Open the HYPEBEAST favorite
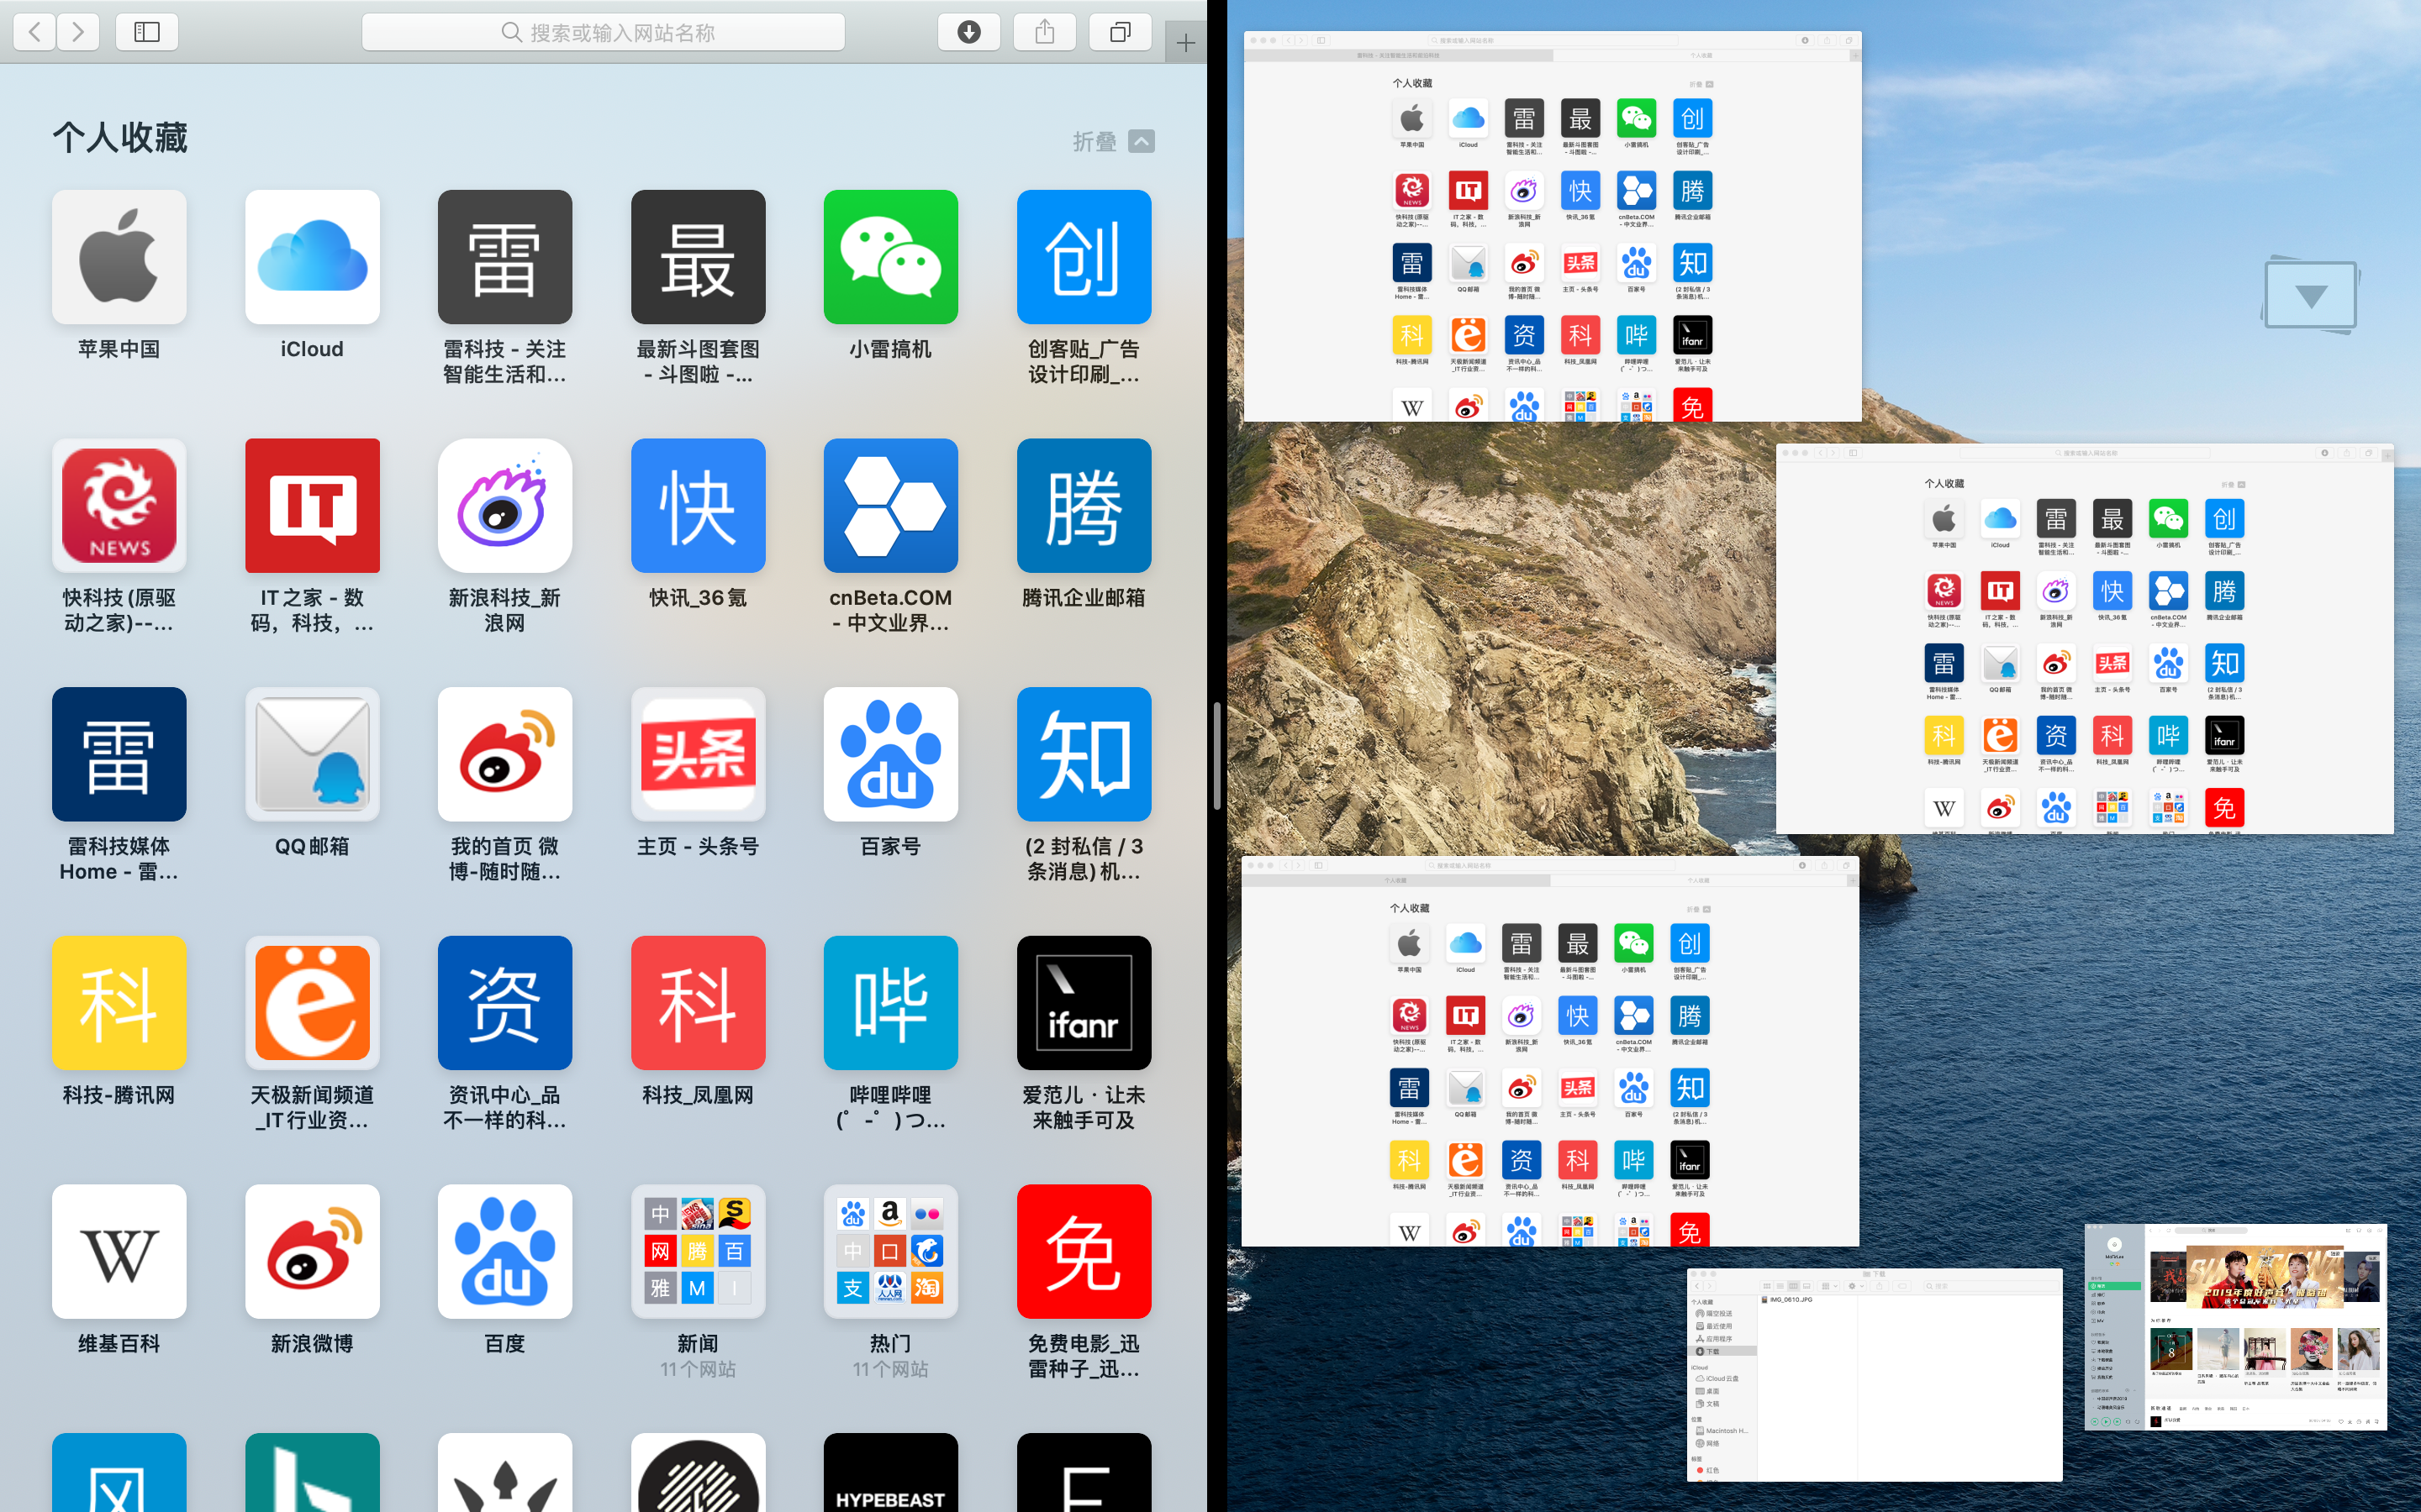The width and height of the screenshot is (2421, 1512). [890, 1473]
